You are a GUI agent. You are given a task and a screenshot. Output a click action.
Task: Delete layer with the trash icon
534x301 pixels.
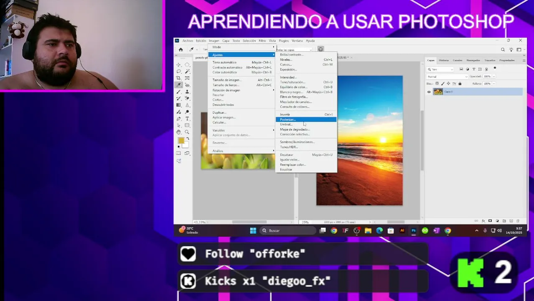518,221
